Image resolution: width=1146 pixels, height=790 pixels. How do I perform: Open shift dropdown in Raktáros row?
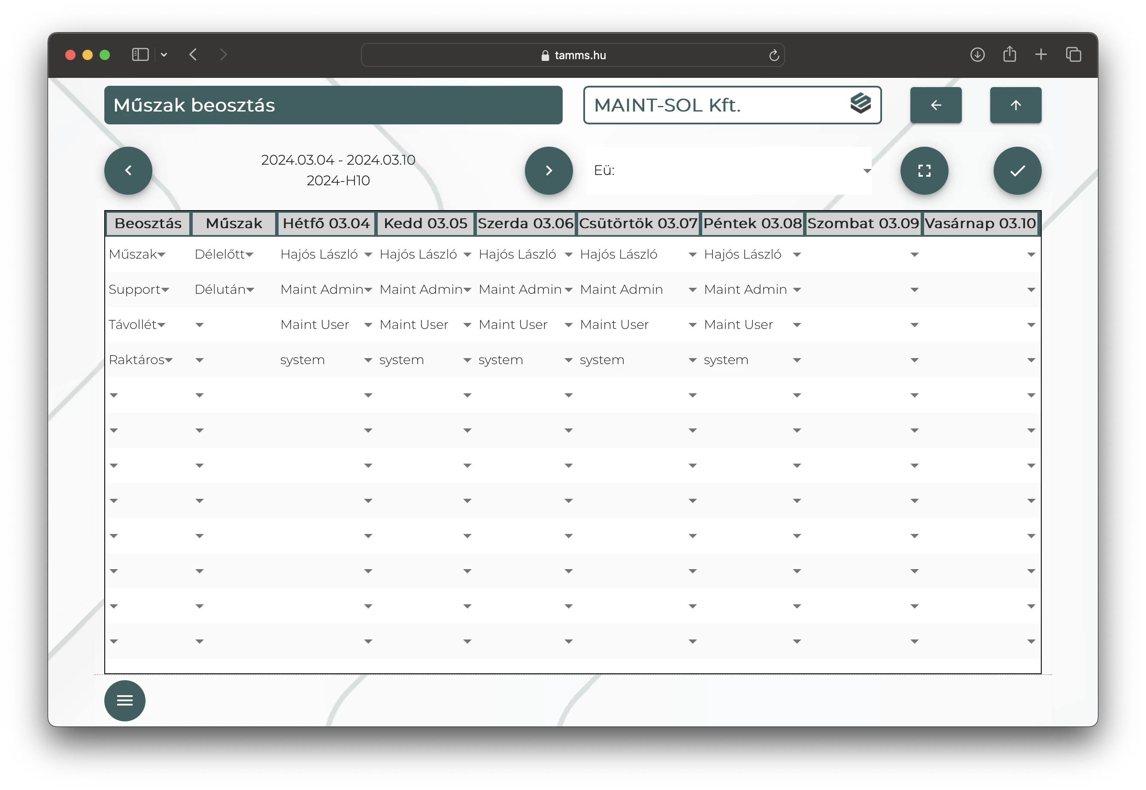pos(199,360)
